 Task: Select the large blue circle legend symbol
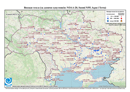point(108,18)
